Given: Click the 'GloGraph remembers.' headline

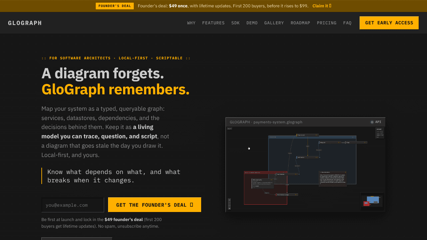Looking at the screenshot, I should (x=115, y=89).
